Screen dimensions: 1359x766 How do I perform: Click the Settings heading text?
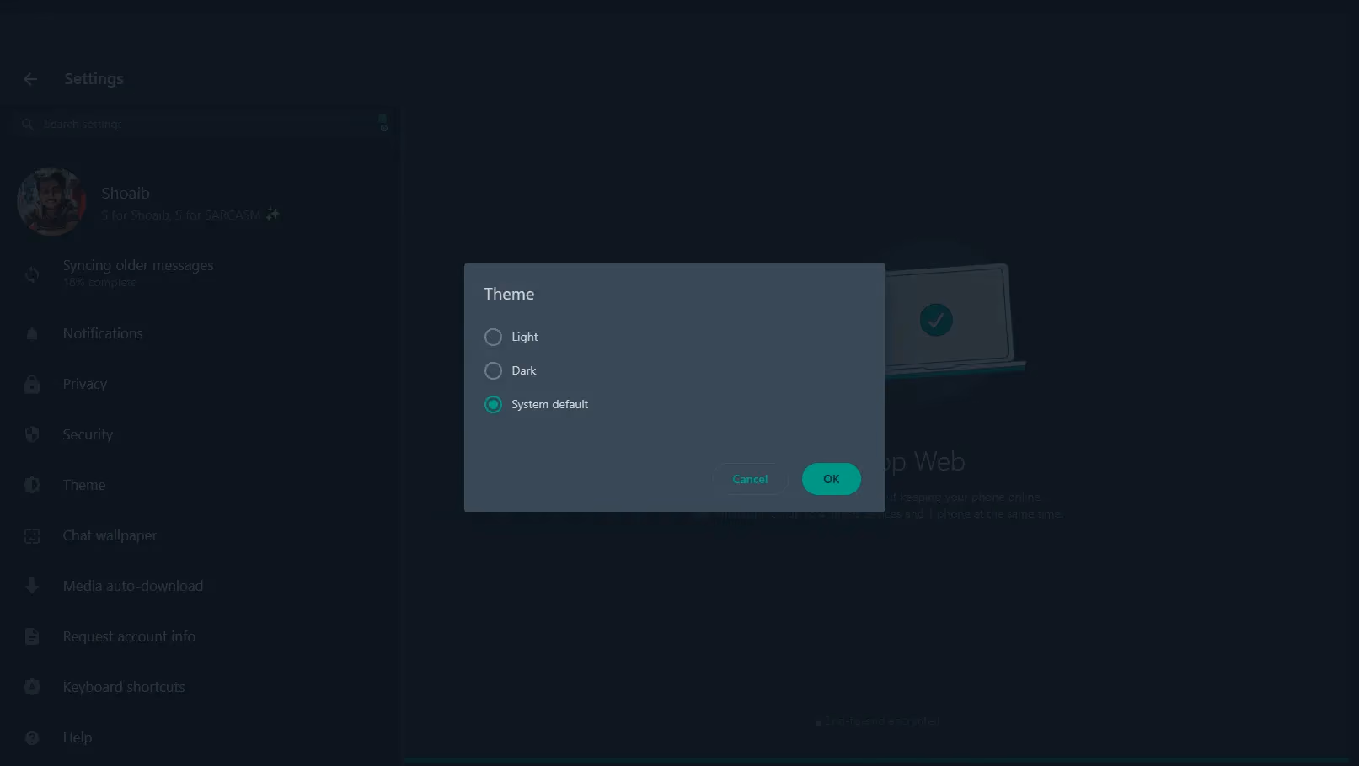94,78
